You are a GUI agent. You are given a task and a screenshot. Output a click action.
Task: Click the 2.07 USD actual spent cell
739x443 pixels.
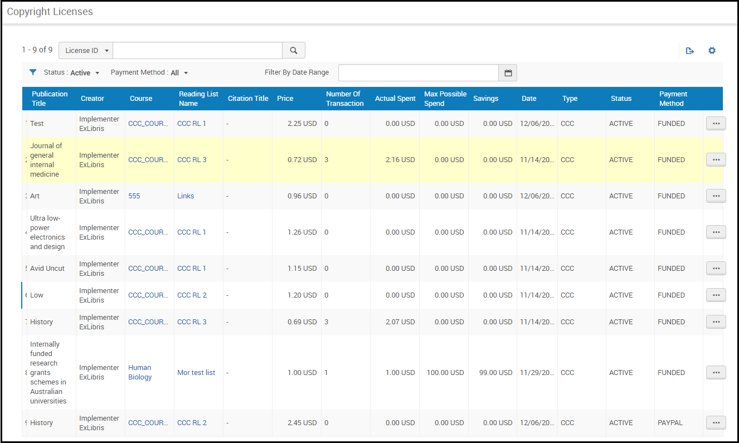pyautogui.click(x=400, y=322)
